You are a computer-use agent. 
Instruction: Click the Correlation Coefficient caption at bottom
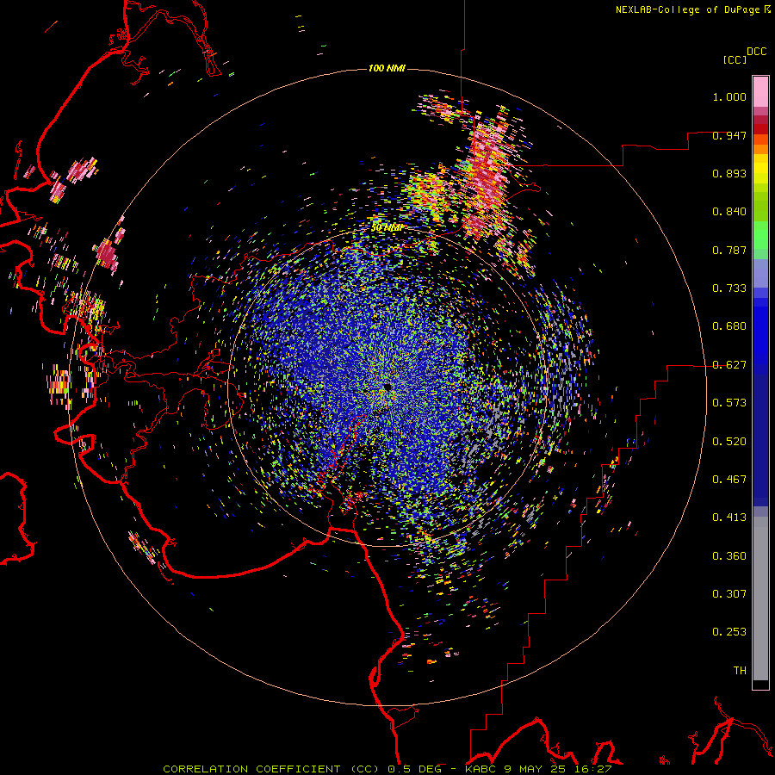[x=387, y=769]
